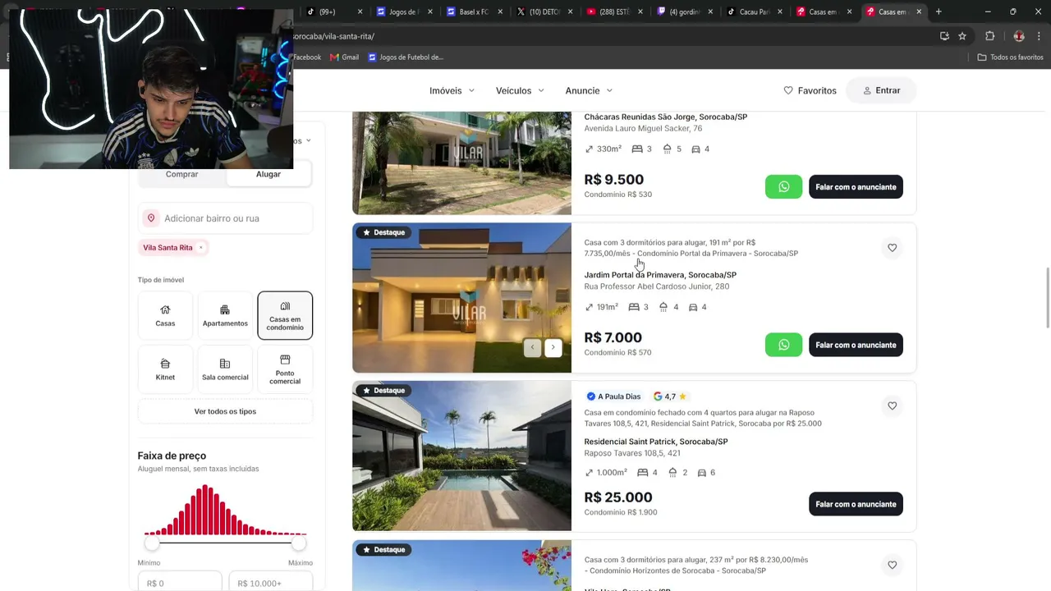Open a new browser tab
Screen dimensions: 1051x591
coord(939,11)
